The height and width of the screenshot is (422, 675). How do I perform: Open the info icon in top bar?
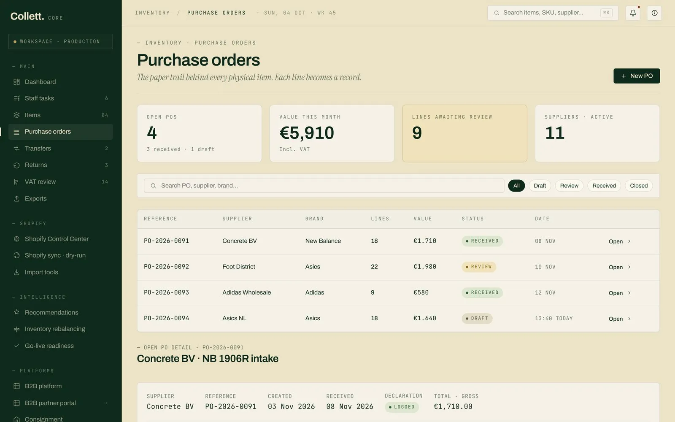pos(654,13)
